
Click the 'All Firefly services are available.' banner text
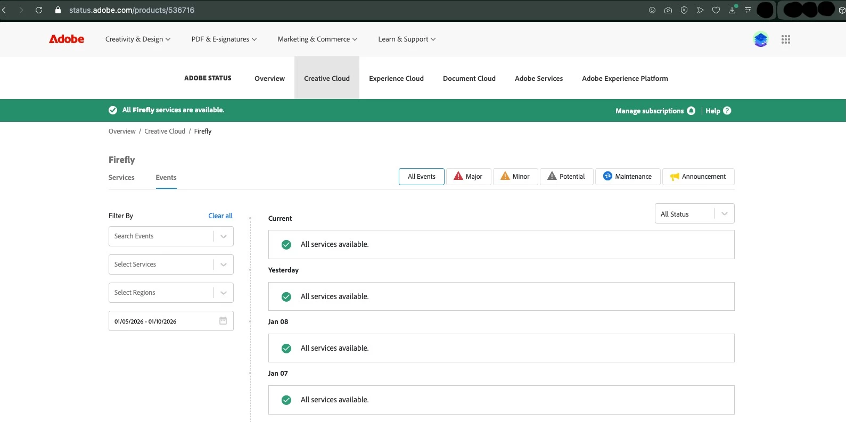(173, 110)
